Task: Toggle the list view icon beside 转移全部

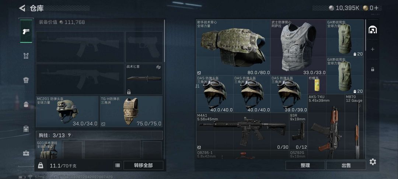Action: (118, 165)
